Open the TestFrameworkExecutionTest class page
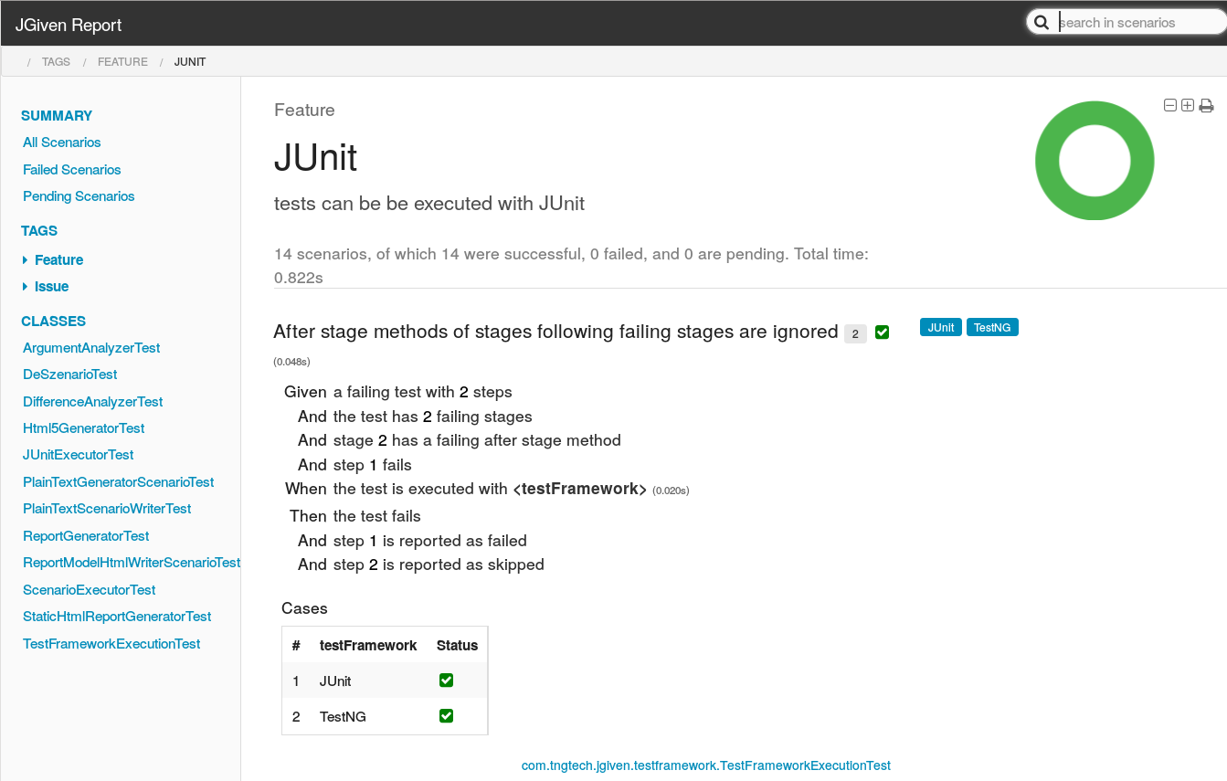1227x781 pixels. tap(111, 643)
